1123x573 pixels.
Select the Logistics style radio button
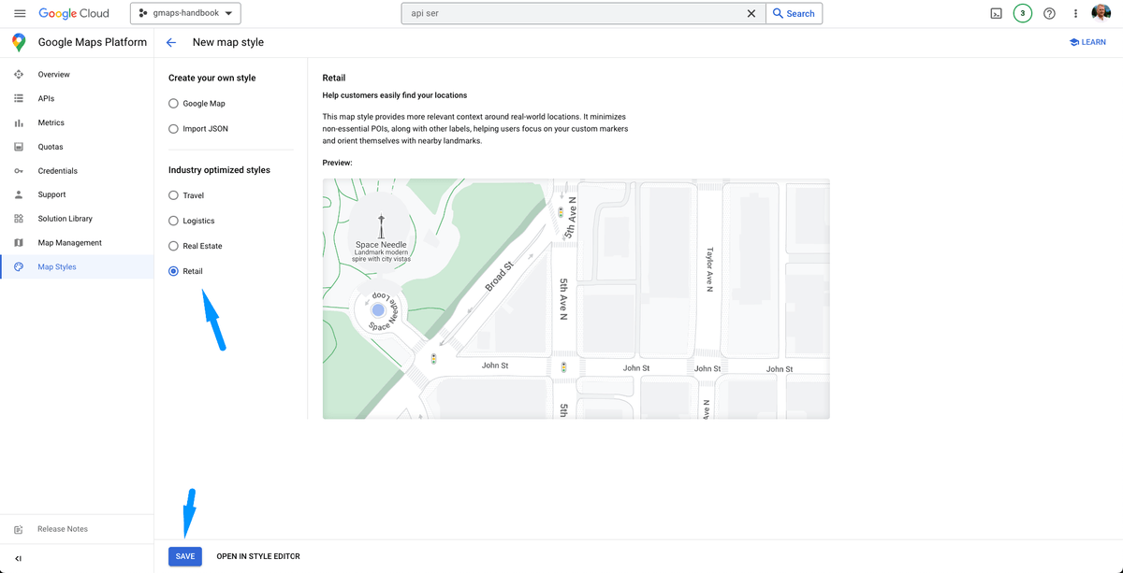pos(173,221)
